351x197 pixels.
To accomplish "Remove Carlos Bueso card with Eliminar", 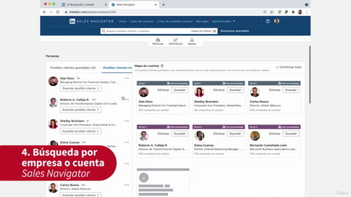I will pyautogui.click(x=275, y=90).
